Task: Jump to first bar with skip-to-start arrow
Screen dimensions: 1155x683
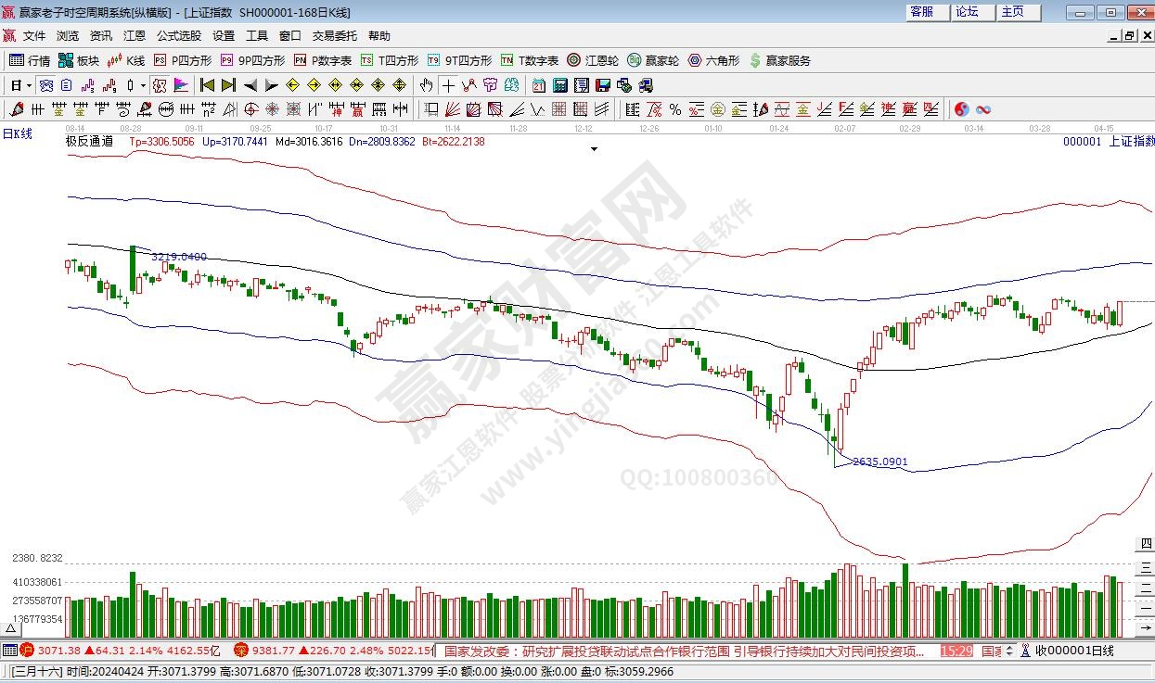Action: (x=207, y=85)
